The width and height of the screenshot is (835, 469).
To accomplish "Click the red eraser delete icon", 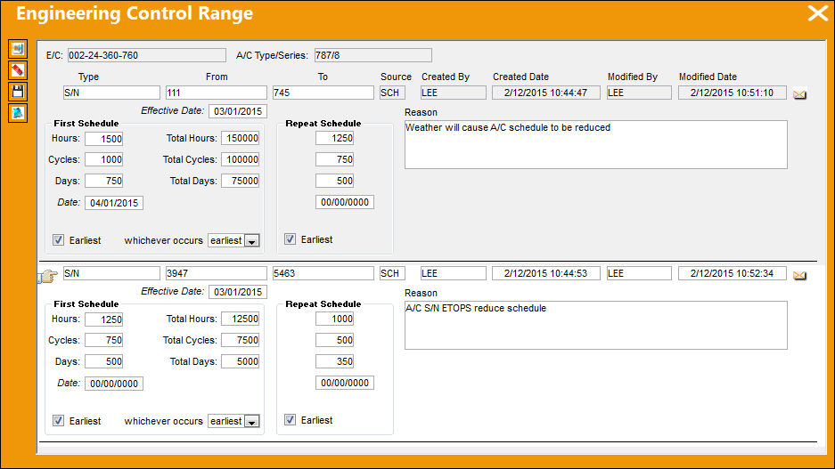I will 18,70.
